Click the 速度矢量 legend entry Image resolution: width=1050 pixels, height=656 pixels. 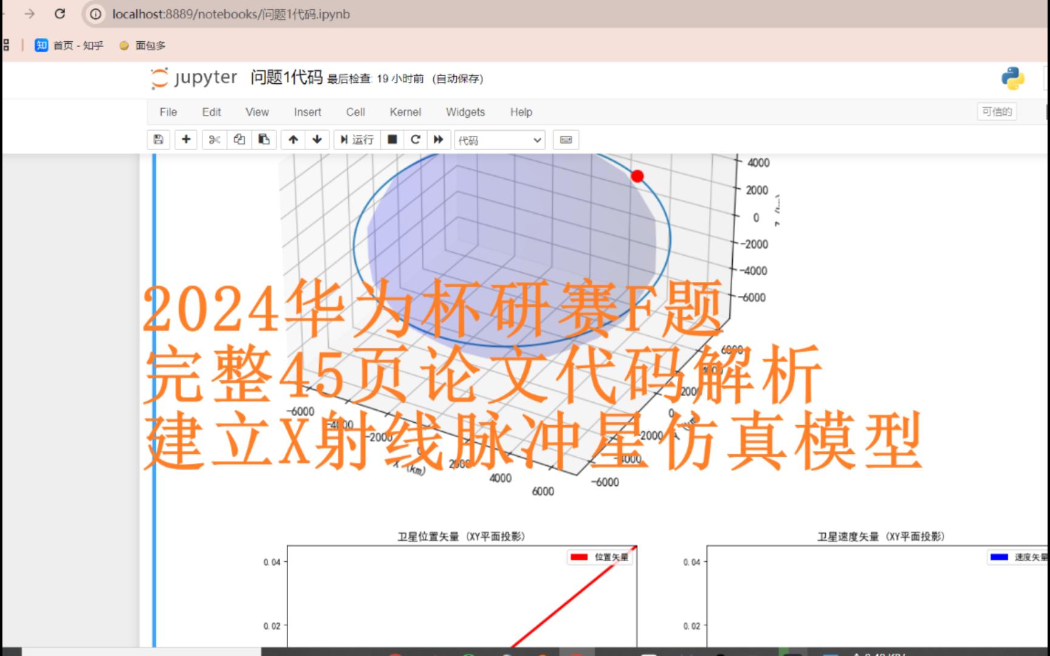click(x=1019, y=557)
